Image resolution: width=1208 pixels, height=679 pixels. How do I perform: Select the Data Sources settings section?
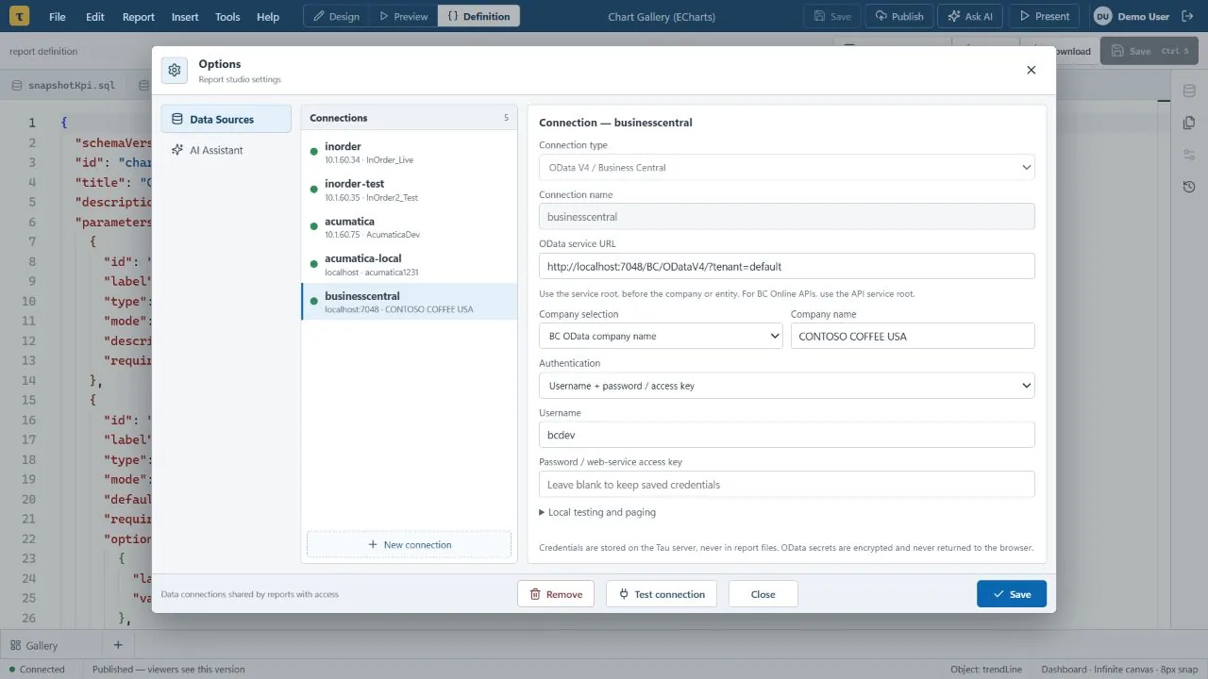226,119
